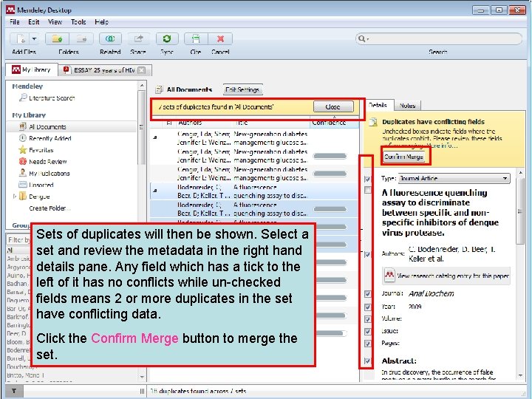532x399 pixels.
Task: Click the red Cancel toolbar icon
Action: click(x=220, y=39)
